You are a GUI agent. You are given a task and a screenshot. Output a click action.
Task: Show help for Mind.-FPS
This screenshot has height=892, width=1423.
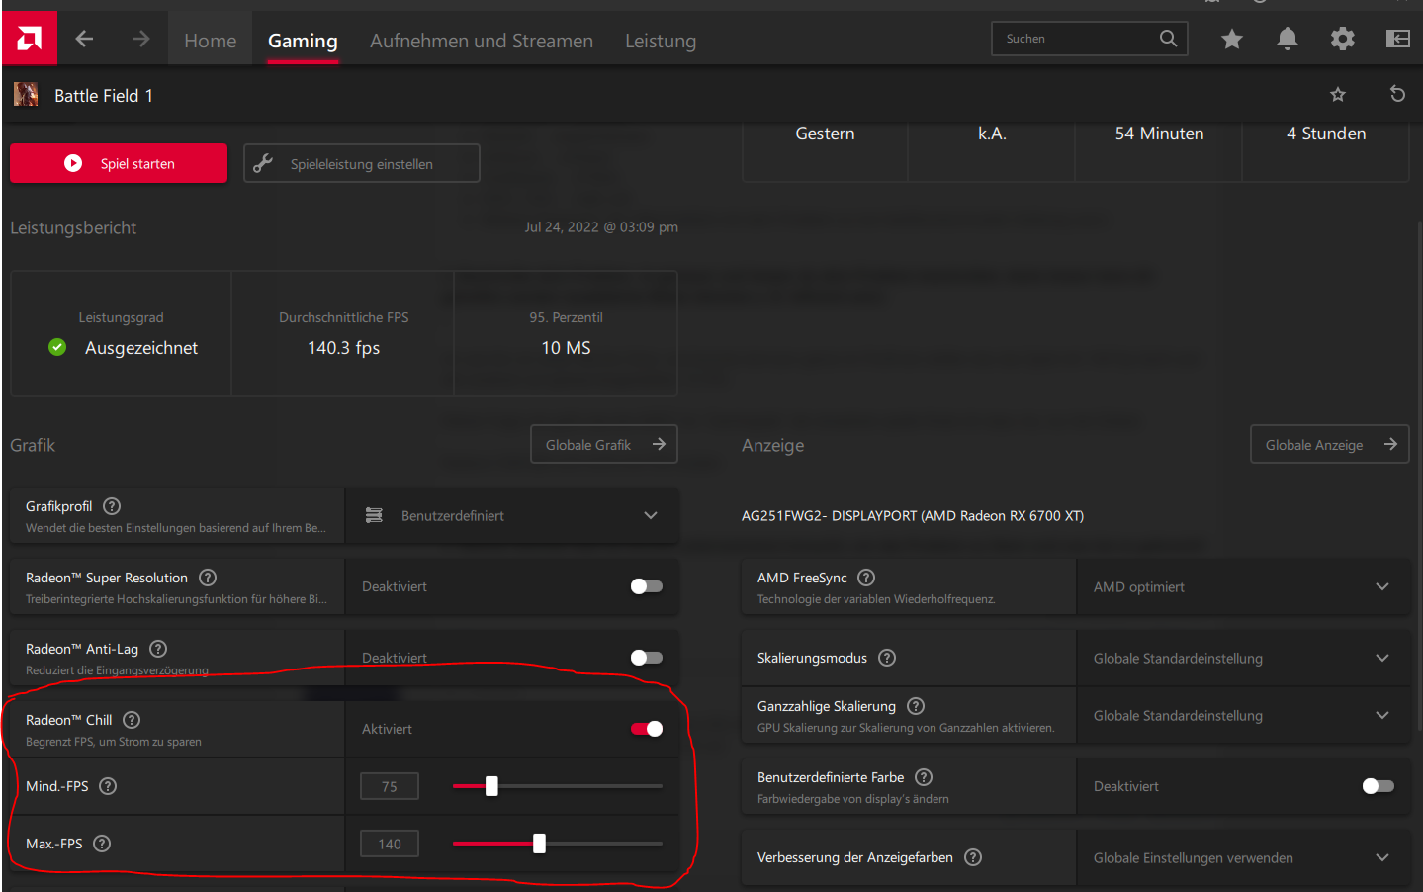tap(108, 786)
